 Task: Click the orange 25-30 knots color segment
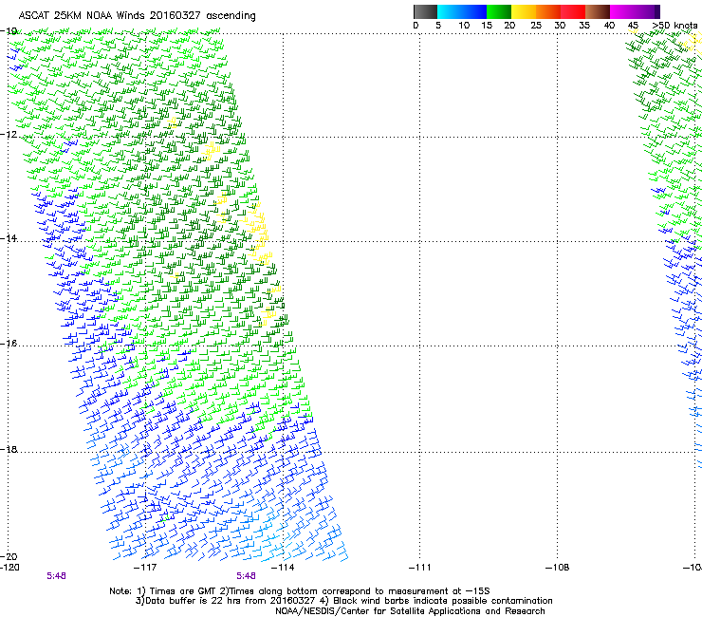point(548,11)
